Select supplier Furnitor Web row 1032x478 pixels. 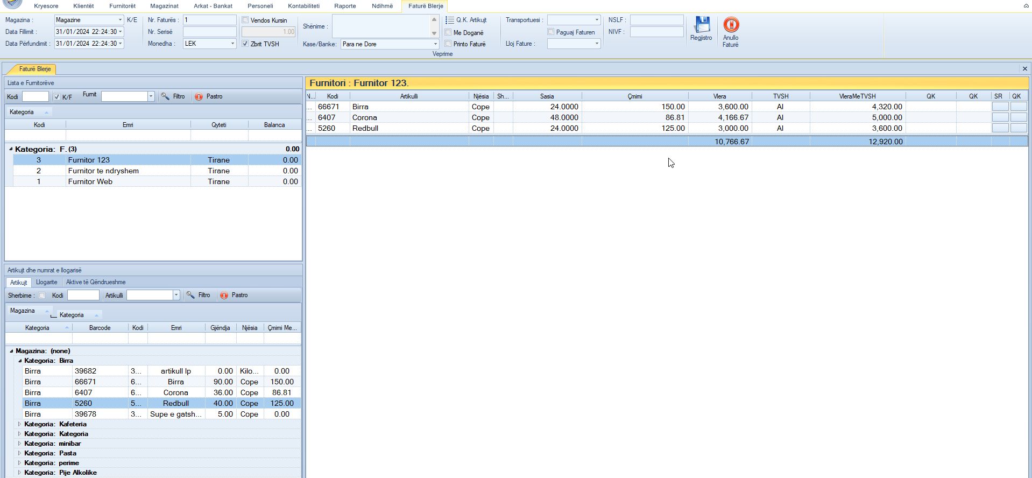click(x=90, y=182)
